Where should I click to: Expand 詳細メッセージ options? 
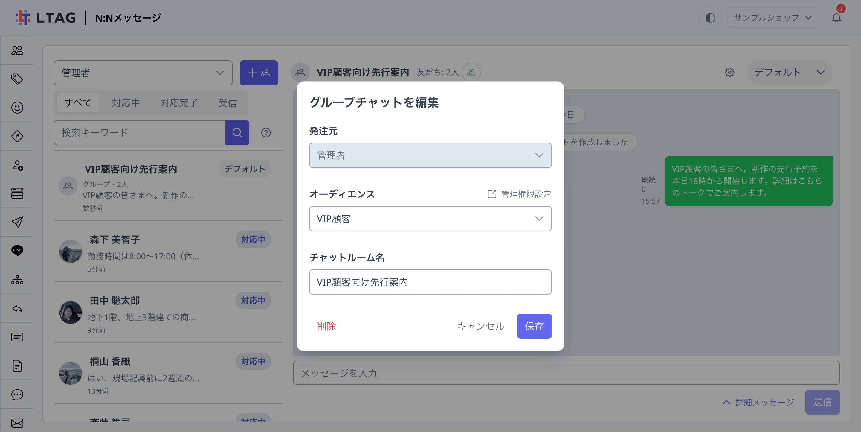coord(758,402)
